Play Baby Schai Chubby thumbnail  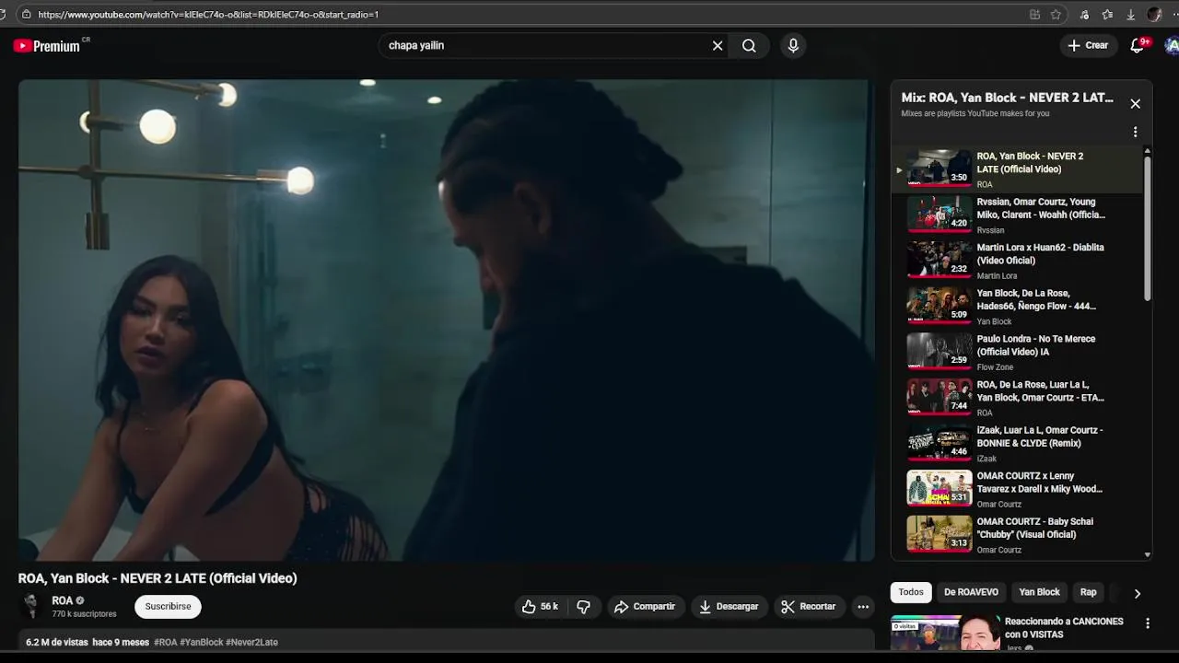939,534
